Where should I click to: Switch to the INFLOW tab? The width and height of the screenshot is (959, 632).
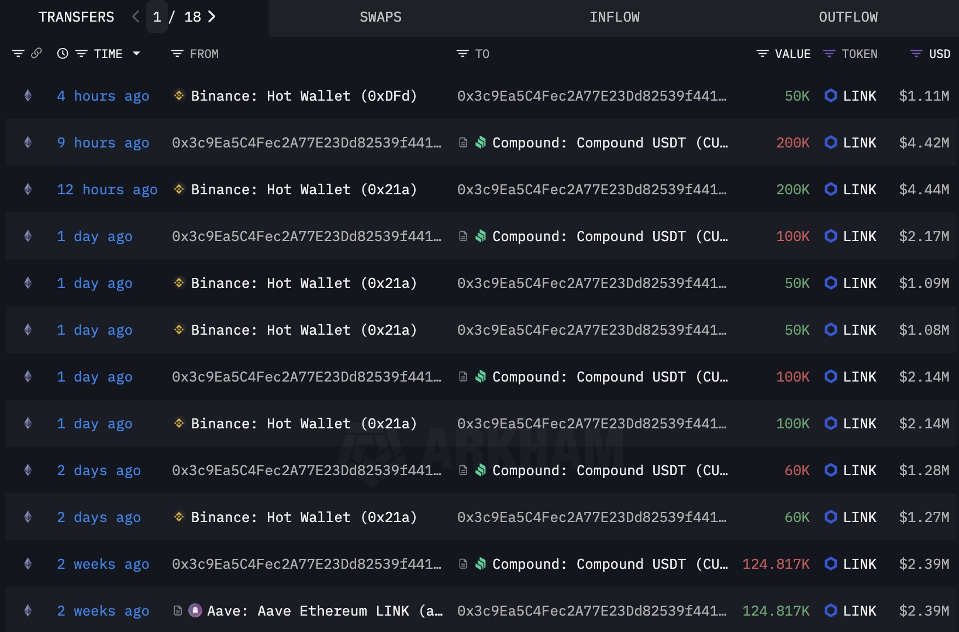click(x=615, y=17)
